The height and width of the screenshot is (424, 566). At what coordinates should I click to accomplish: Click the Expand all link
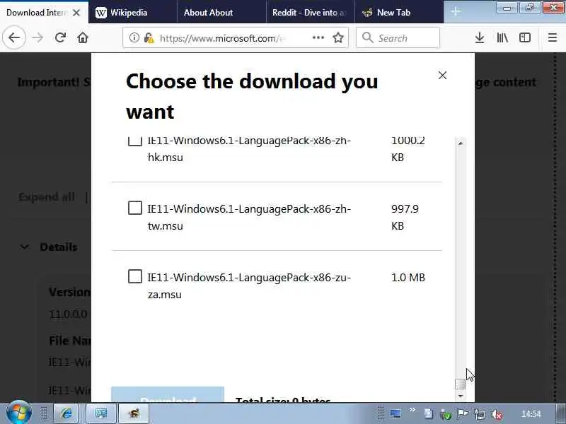47,197
